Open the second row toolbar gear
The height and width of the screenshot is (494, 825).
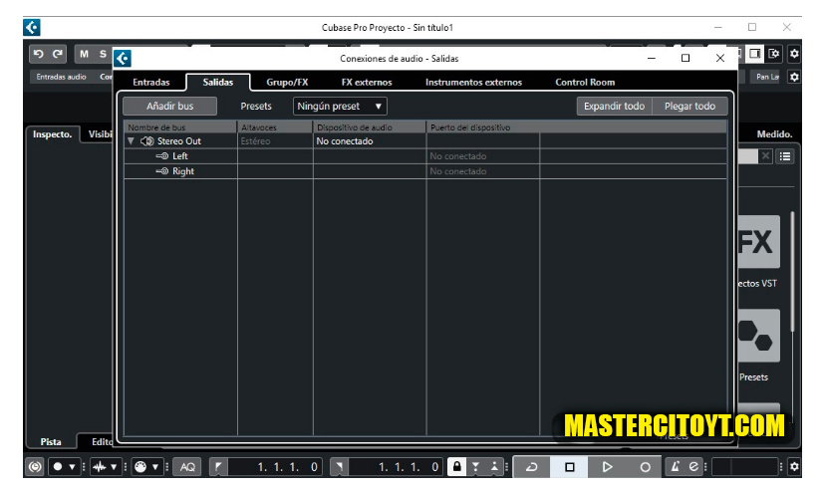[x=794, y=77]
